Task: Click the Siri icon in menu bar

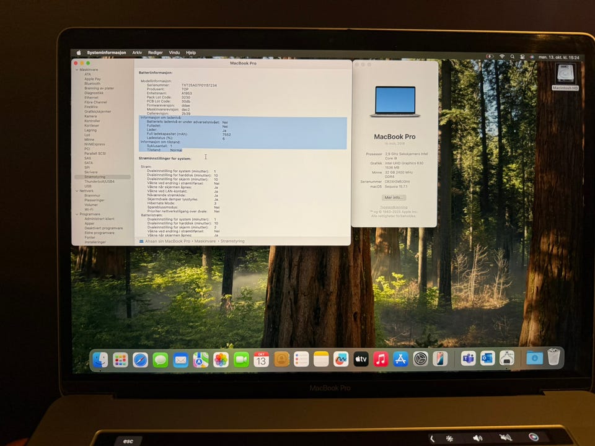Action: tap(532, 57)
